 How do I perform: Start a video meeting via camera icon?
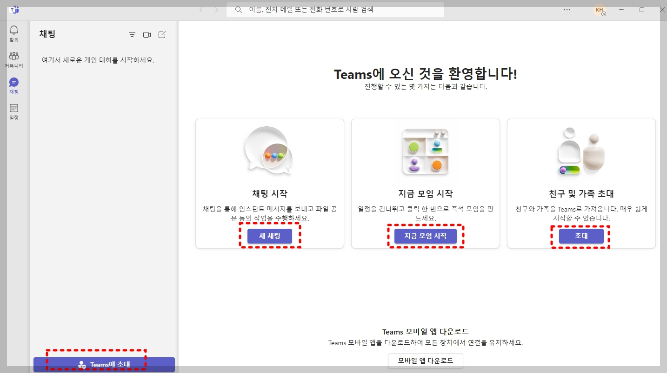147,35
